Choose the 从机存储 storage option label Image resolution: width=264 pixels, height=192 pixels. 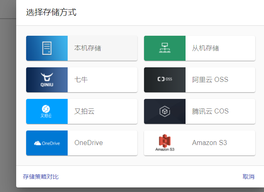205,48
